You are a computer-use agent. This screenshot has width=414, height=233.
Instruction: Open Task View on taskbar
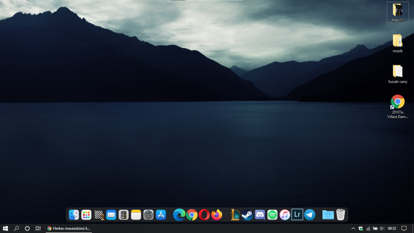click(38, 228)
